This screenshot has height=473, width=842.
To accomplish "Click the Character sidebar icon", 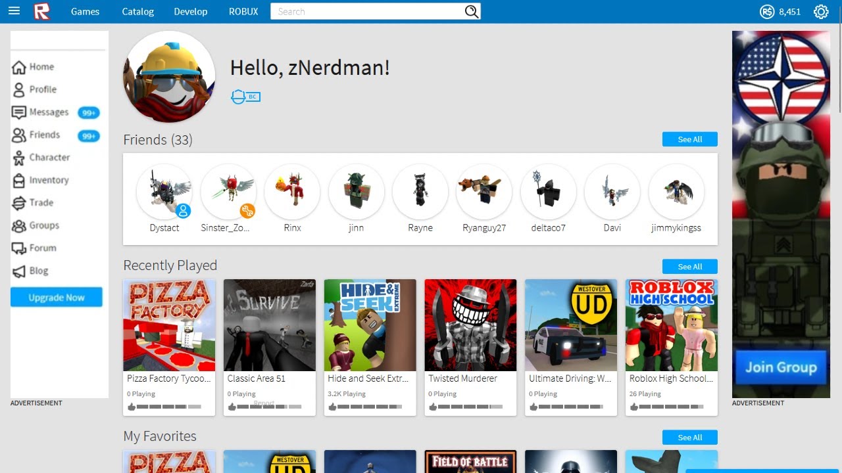I will click(x=19, y=158).
